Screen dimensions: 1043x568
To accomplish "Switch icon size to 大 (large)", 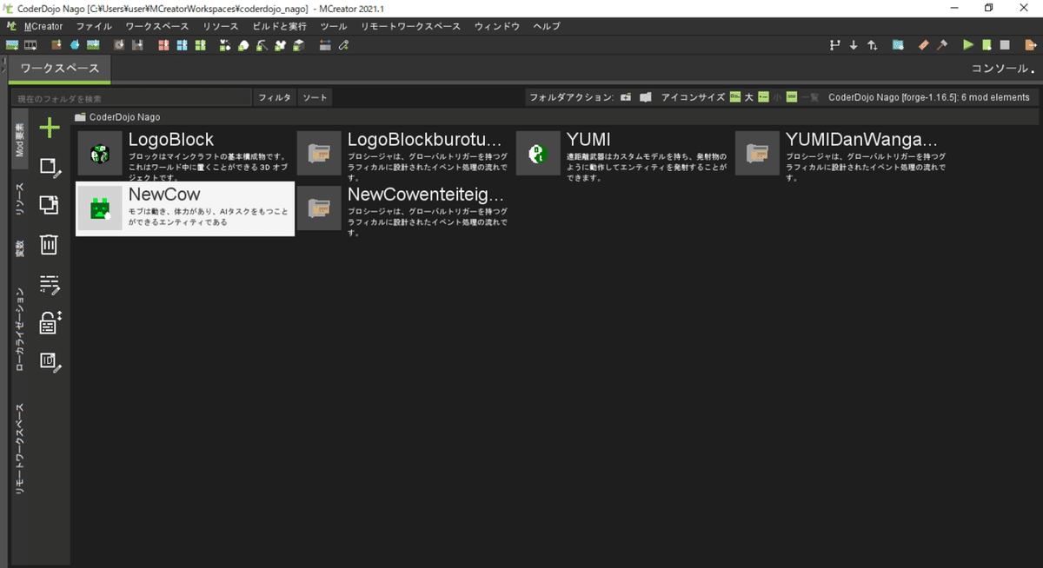I will point(735,97).
